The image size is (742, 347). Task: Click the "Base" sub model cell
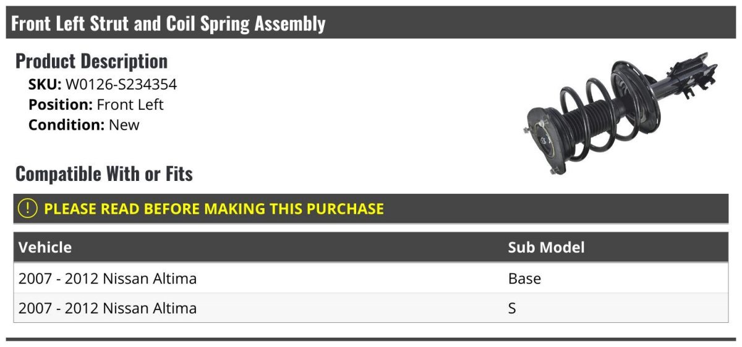tap(524, 278)
